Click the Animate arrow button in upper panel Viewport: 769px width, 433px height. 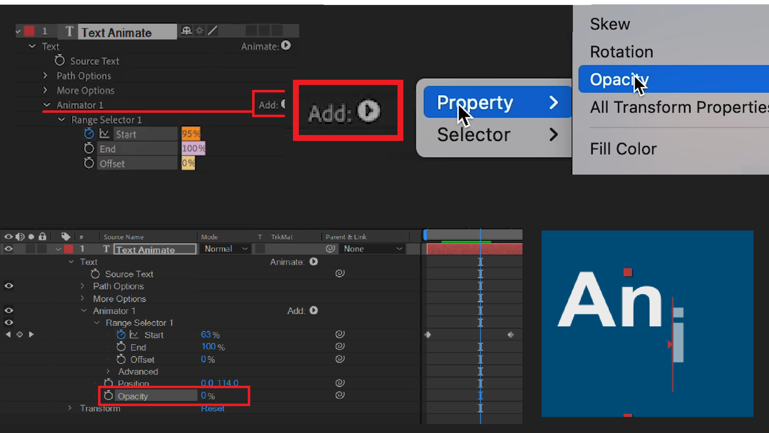point(286,46)
